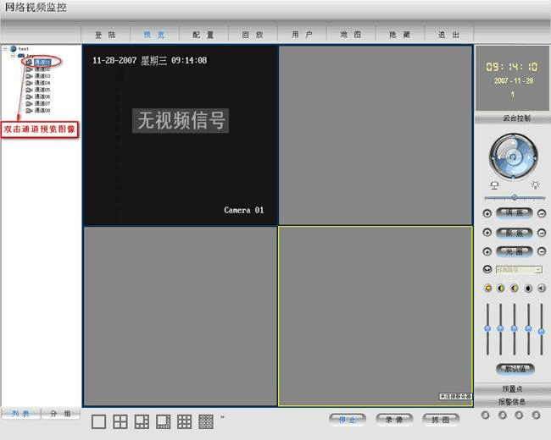This screenshot has width=551, height=440.
Task: Collapse the root 'test' tree node
Action: coord(5,49)
